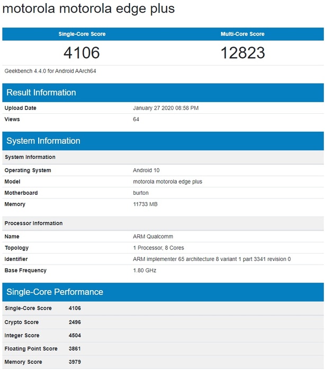Click the base frequency 1.80 GHz value
The height and width of the screenshot is (370, 325).
pos(143,270)
